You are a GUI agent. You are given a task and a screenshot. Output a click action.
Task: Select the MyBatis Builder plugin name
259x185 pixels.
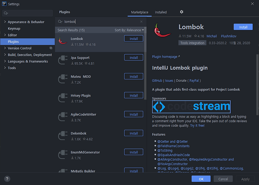coord(83,171)
